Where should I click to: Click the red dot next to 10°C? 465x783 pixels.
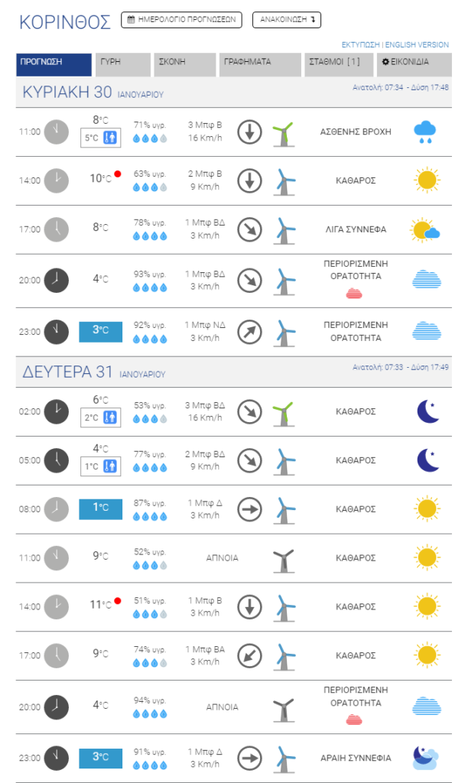click(x=117, y=174)
